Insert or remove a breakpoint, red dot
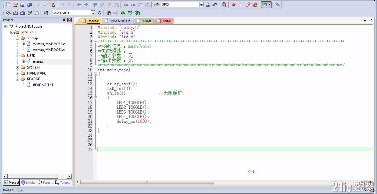This screenshot has height=194, width=377. [x=234, y=5]
